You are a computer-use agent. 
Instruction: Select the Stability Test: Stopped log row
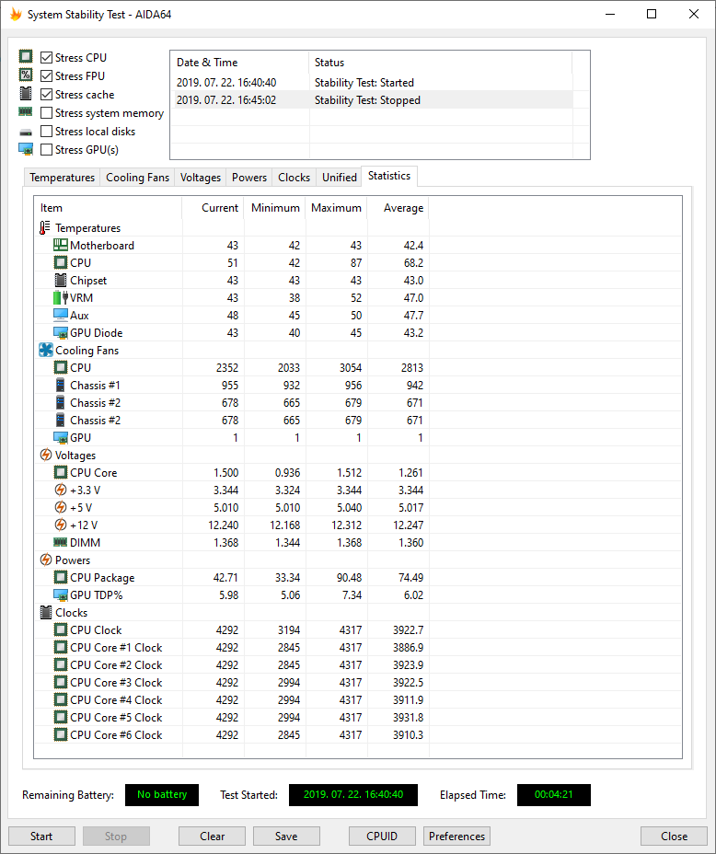pos(371,99)
